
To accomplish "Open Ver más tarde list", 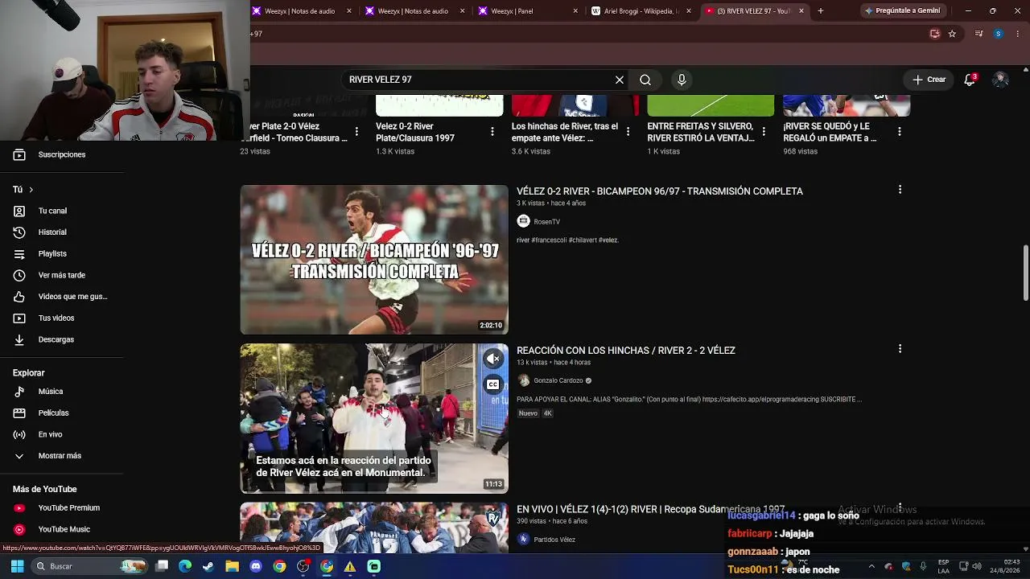I will tap(62, 275).
